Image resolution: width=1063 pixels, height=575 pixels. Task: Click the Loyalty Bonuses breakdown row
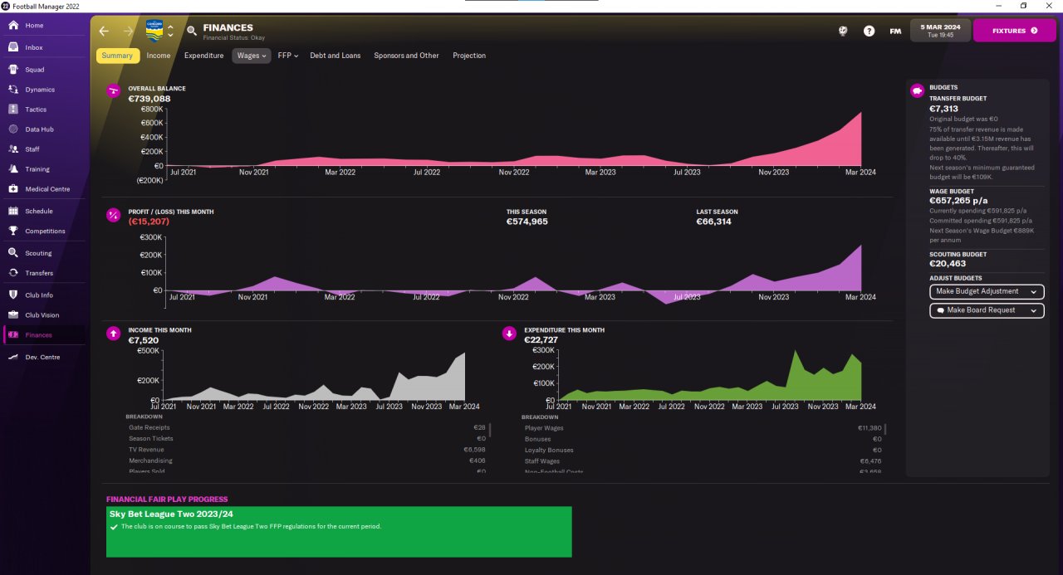pos(703,450)
